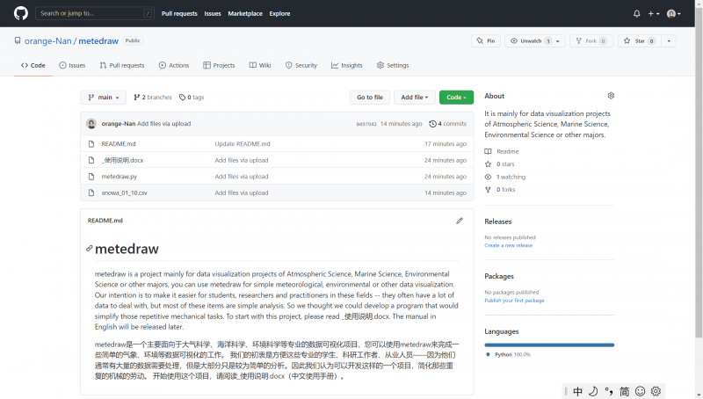This screenshot has width=703, height=399.
Task: Click the Go to file button
Action: [369, 98]
